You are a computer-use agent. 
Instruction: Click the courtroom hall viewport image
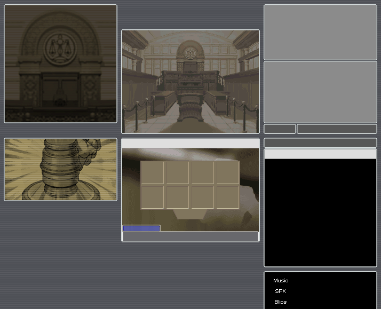coord(190,81)
